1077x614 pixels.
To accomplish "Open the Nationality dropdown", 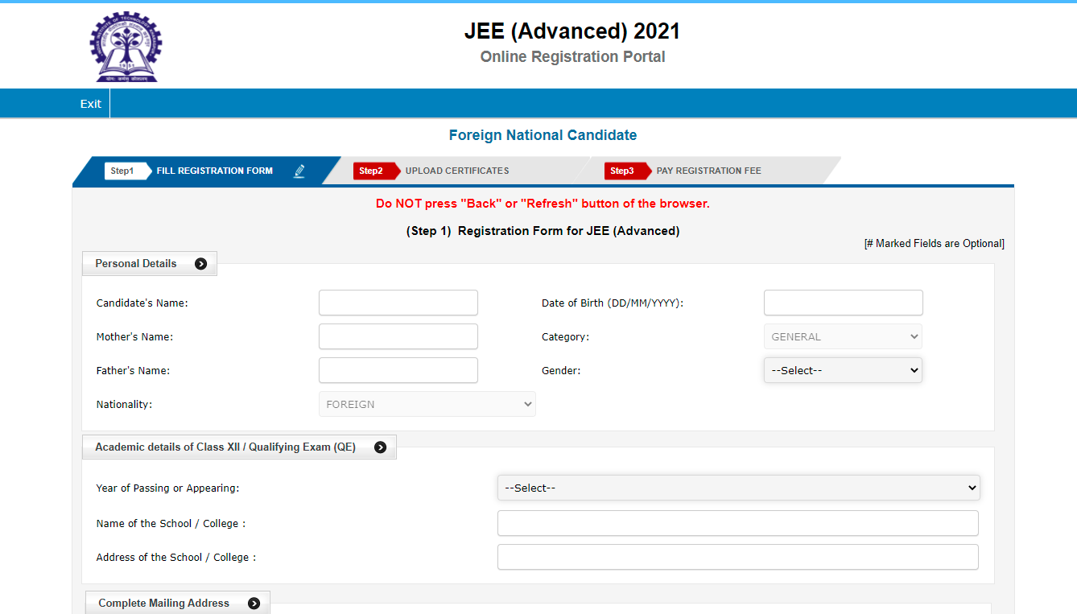I will (x=427, y=403).
